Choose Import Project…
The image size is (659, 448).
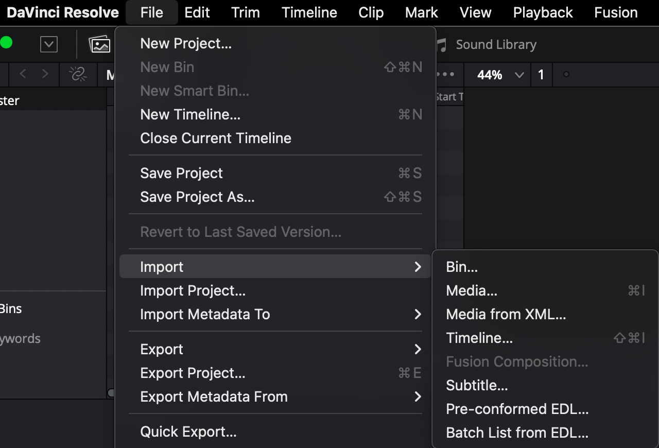point(275,290)
